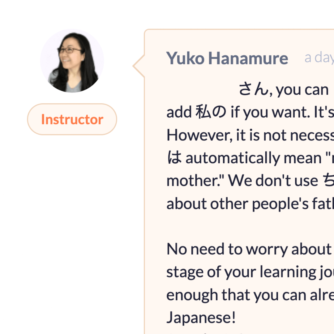334x334 pixels.
Task: Open Yuko Hanamure's profile picture
Action: click(72, 61)
